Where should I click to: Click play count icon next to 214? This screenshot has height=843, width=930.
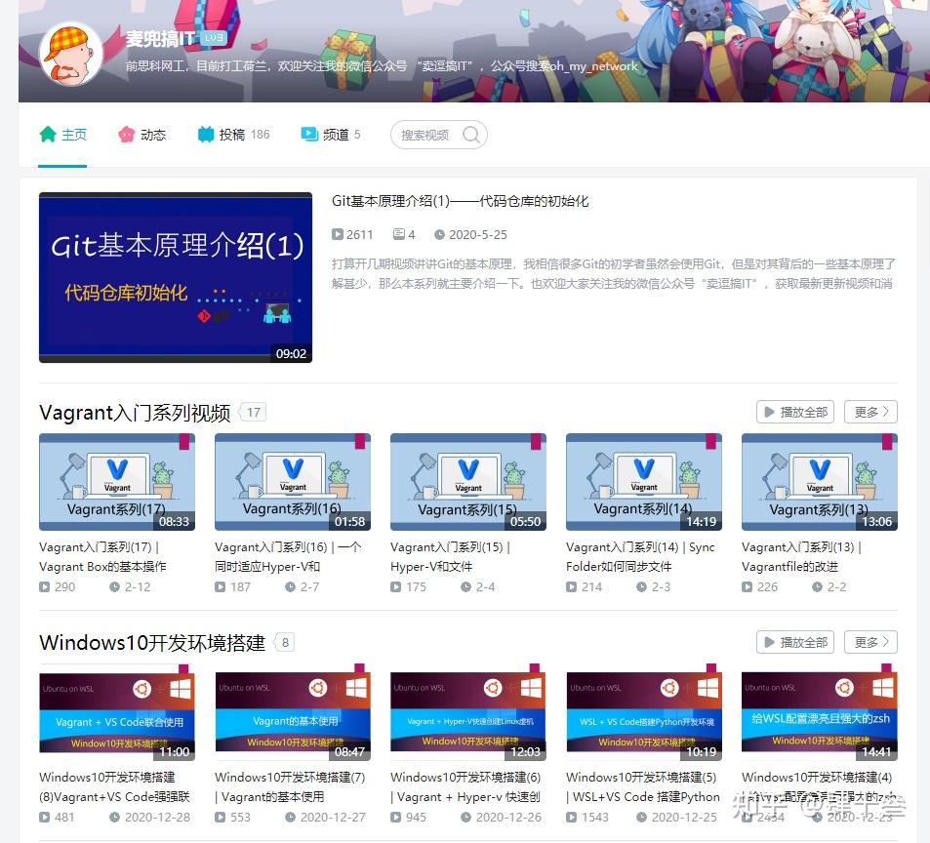(571, 587)
